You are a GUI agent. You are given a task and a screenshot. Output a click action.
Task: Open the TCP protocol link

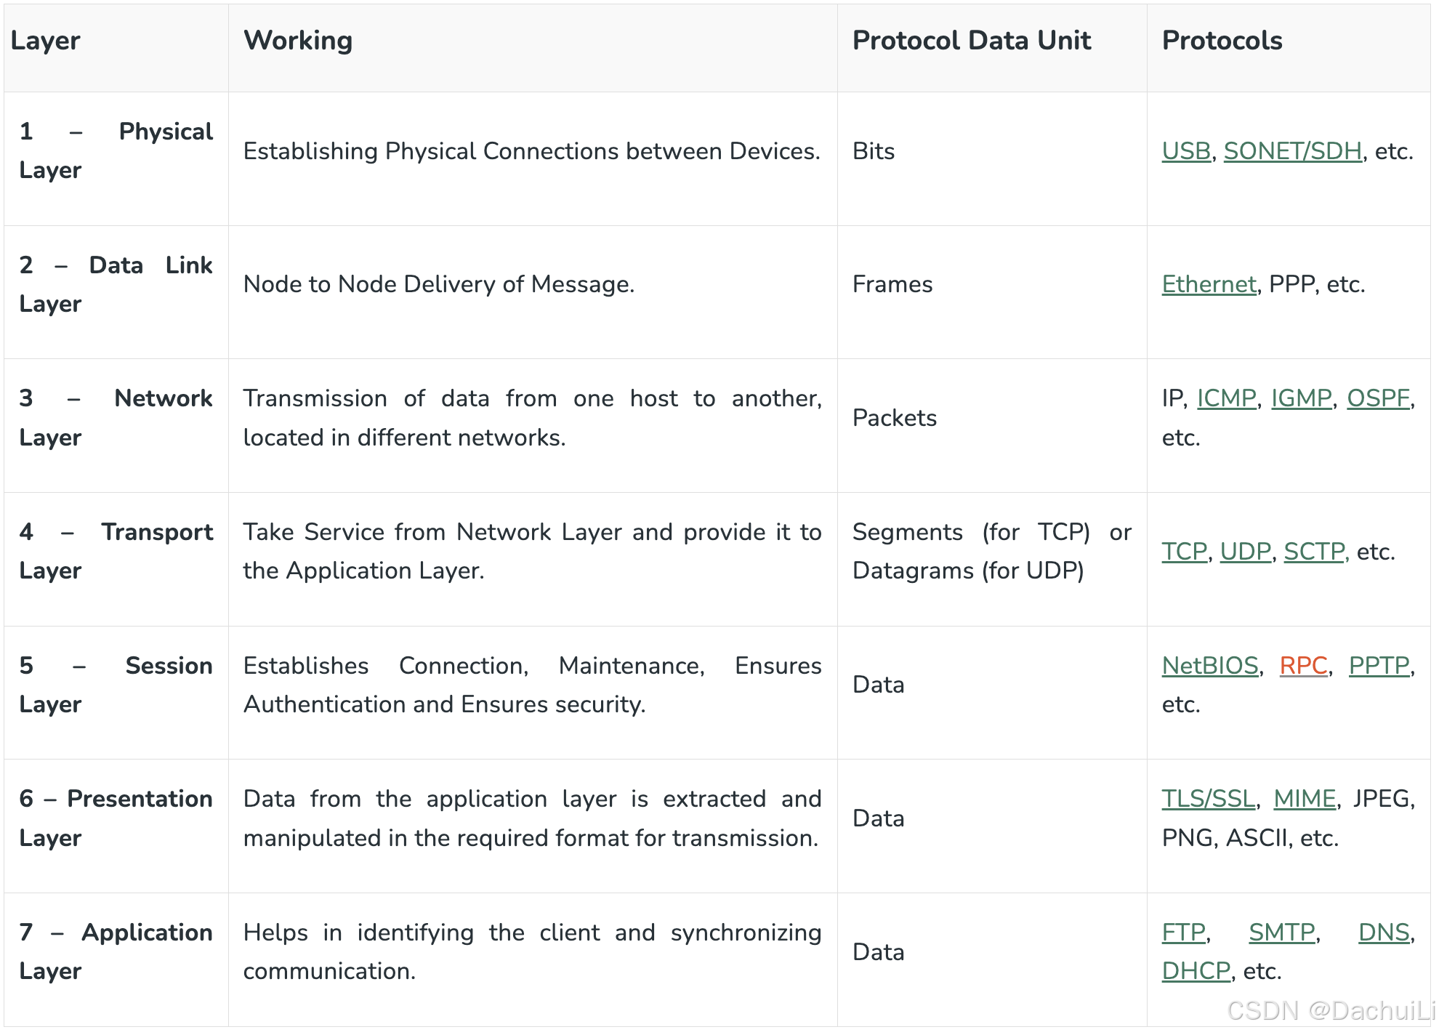(1185, 552)
